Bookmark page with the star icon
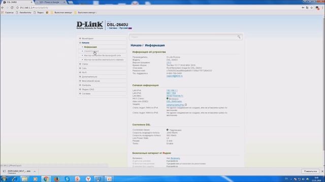325x182 pixels. 311,8
